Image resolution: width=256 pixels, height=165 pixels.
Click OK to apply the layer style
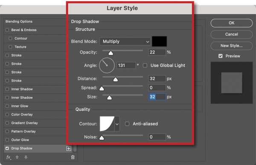click(232, 23)
